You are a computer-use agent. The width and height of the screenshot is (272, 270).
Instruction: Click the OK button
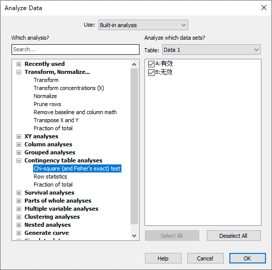point(247,258)
